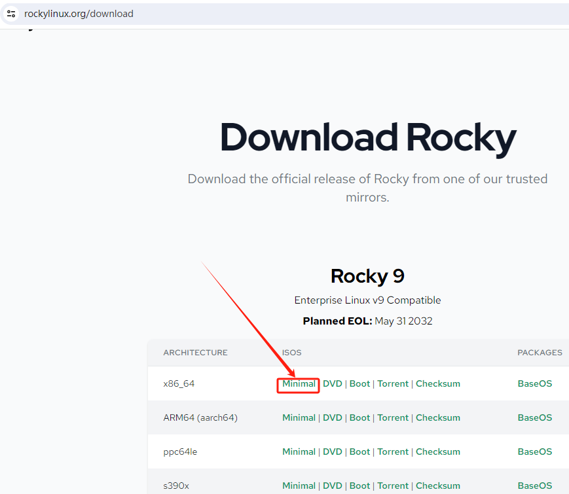Get the x86_64 Torrent download
This screenshot has height=494, width=569.
pyautogui.click(x=393, y=384)
